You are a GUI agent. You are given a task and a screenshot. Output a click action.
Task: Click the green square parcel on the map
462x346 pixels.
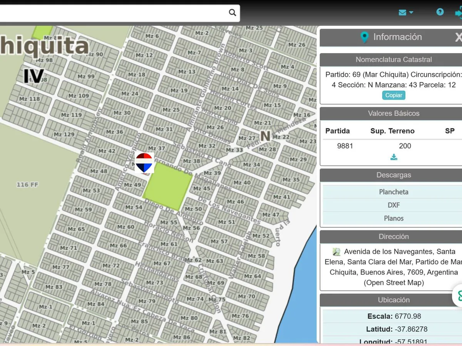tap(167, 186)
